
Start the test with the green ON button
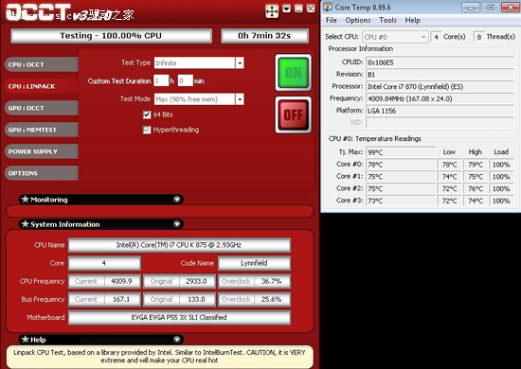click(x=294, y=73)
